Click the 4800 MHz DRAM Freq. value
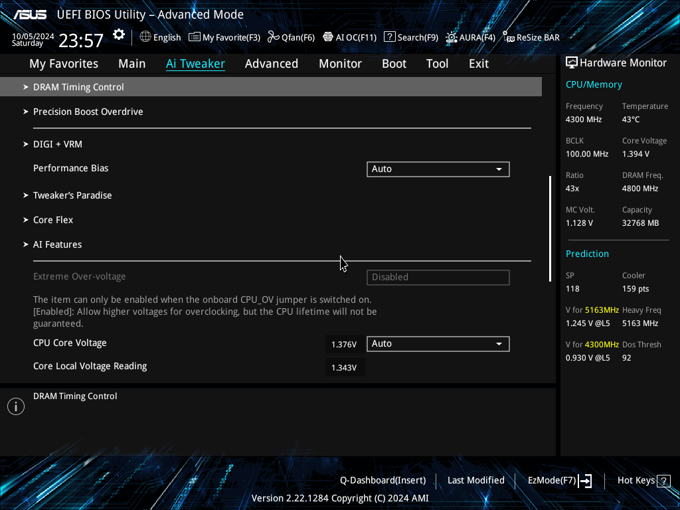This screenshot has height=510, width=680. [x=640, y=189]
